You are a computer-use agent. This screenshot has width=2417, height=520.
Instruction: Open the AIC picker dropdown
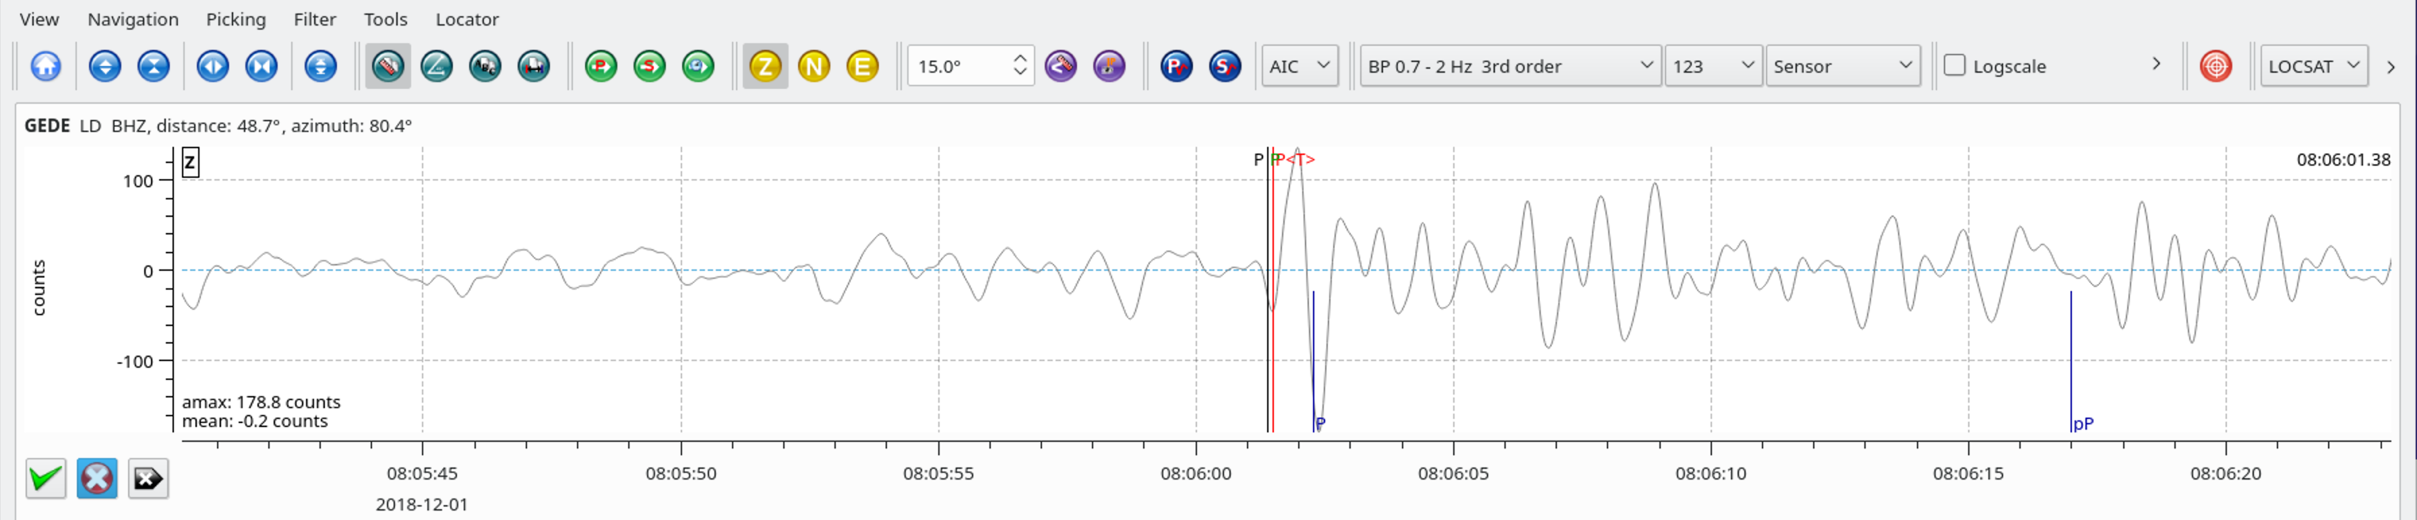(x=1299, y=67)
